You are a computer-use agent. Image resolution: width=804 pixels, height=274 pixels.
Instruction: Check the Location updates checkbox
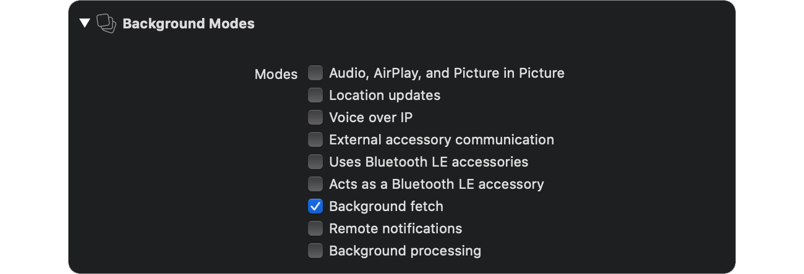[315, 96]
